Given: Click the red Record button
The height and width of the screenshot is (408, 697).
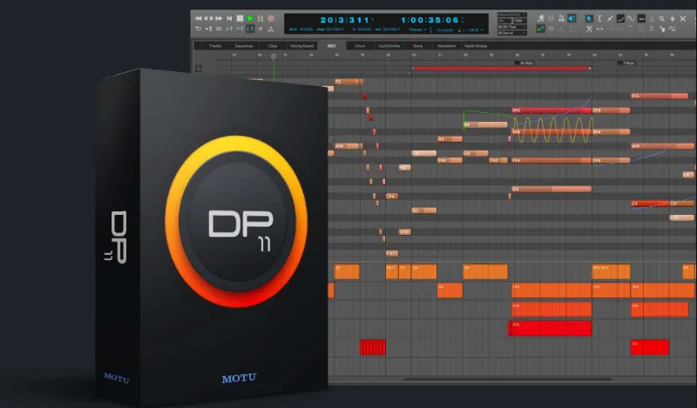Looking at the screenshot, I should coord(271,18).
